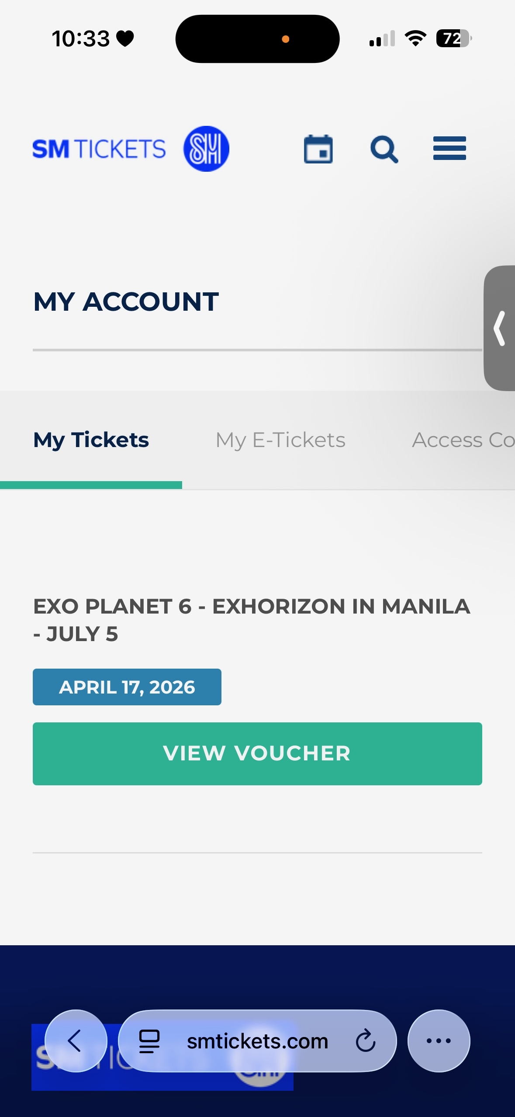Open EXO Planet 6 Exhorizon ticket title

pyautogui.click(x=252, y=620)
